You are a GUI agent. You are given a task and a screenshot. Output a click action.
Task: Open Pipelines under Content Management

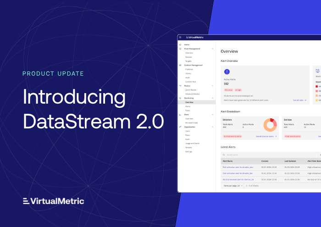point(189,69)
